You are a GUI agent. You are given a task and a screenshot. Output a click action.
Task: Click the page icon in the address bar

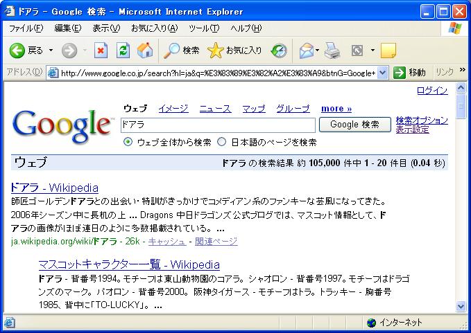pos(53,73)
